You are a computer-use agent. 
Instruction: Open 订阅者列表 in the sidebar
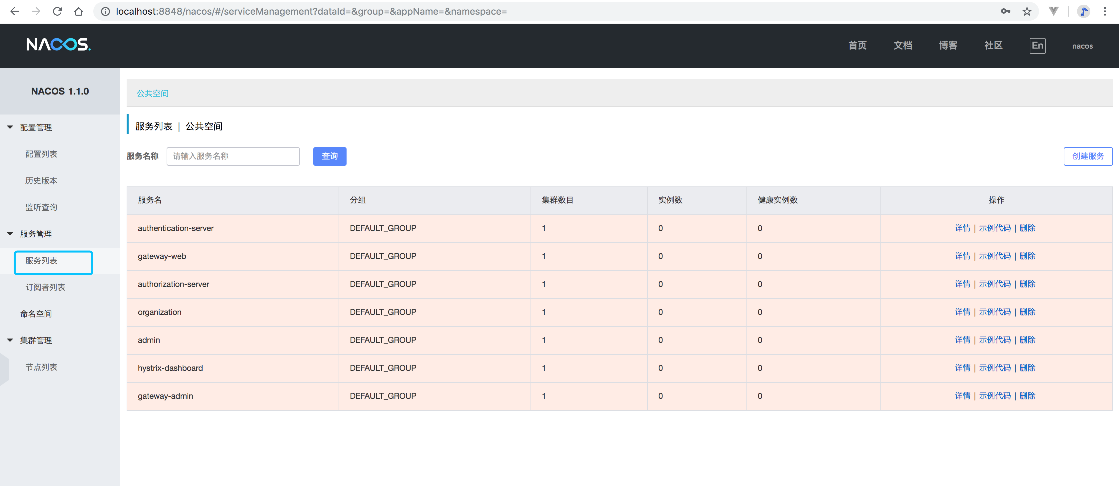click(x=45, y=287)
